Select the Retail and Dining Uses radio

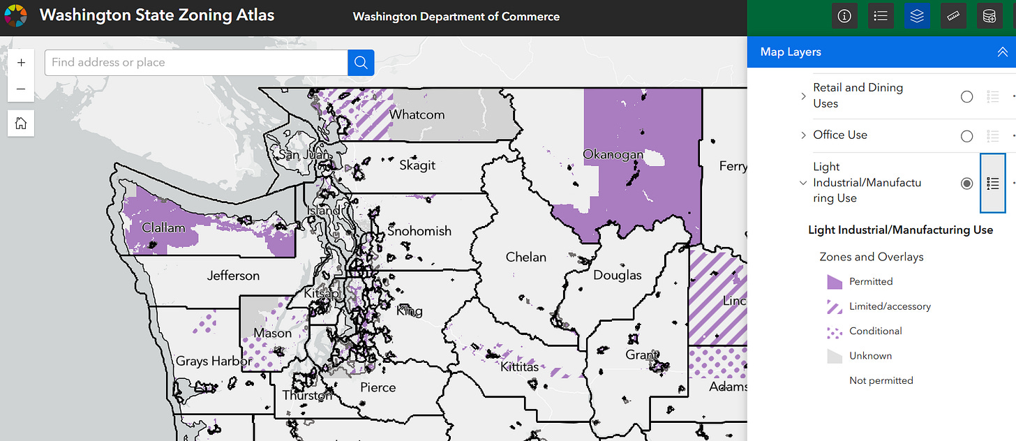(x=966, y=97)
